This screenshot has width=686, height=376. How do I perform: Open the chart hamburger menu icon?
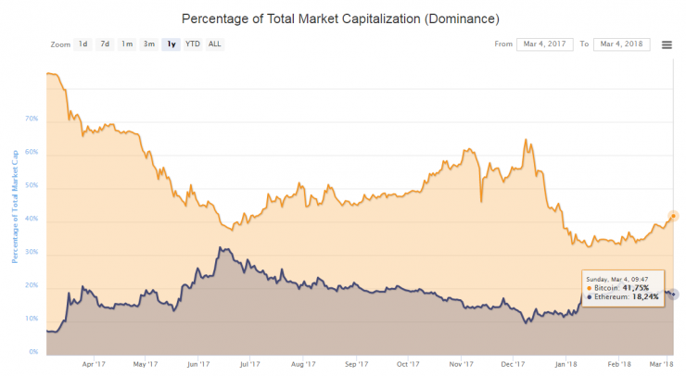coord(667,44)
